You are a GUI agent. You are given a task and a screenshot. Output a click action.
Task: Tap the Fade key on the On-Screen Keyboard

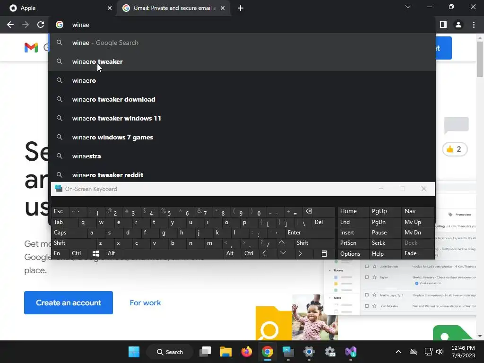pos(418,253)
